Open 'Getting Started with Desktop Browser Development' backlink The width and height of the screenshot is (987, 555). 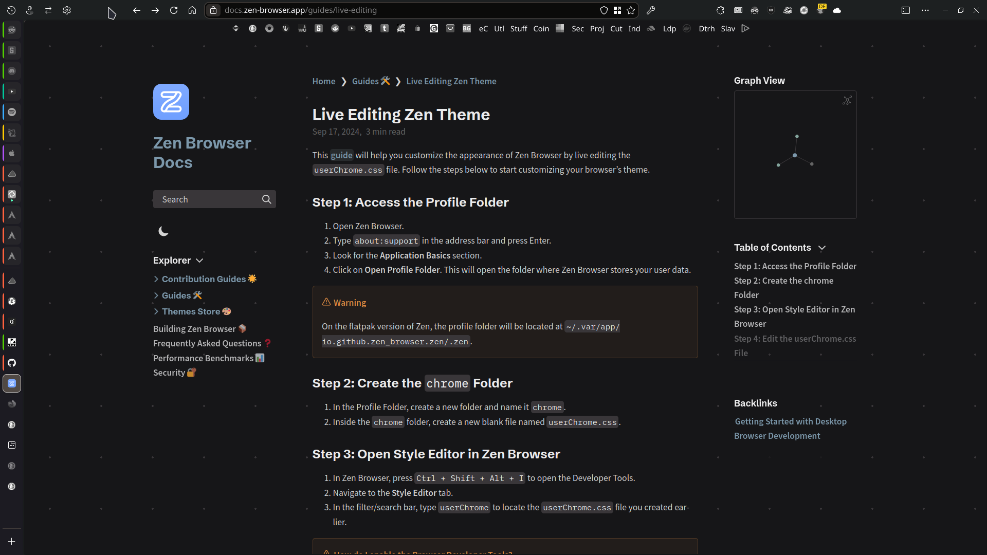click(791, 429)
